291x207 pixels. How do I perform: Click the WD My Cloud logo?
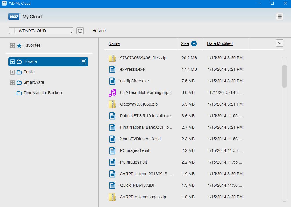[26, 17]
